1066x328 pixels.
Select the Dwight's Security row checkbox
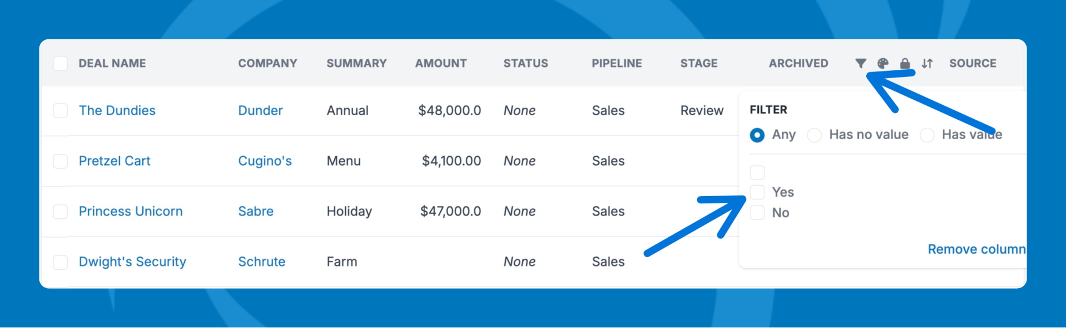tap(61, 262)
